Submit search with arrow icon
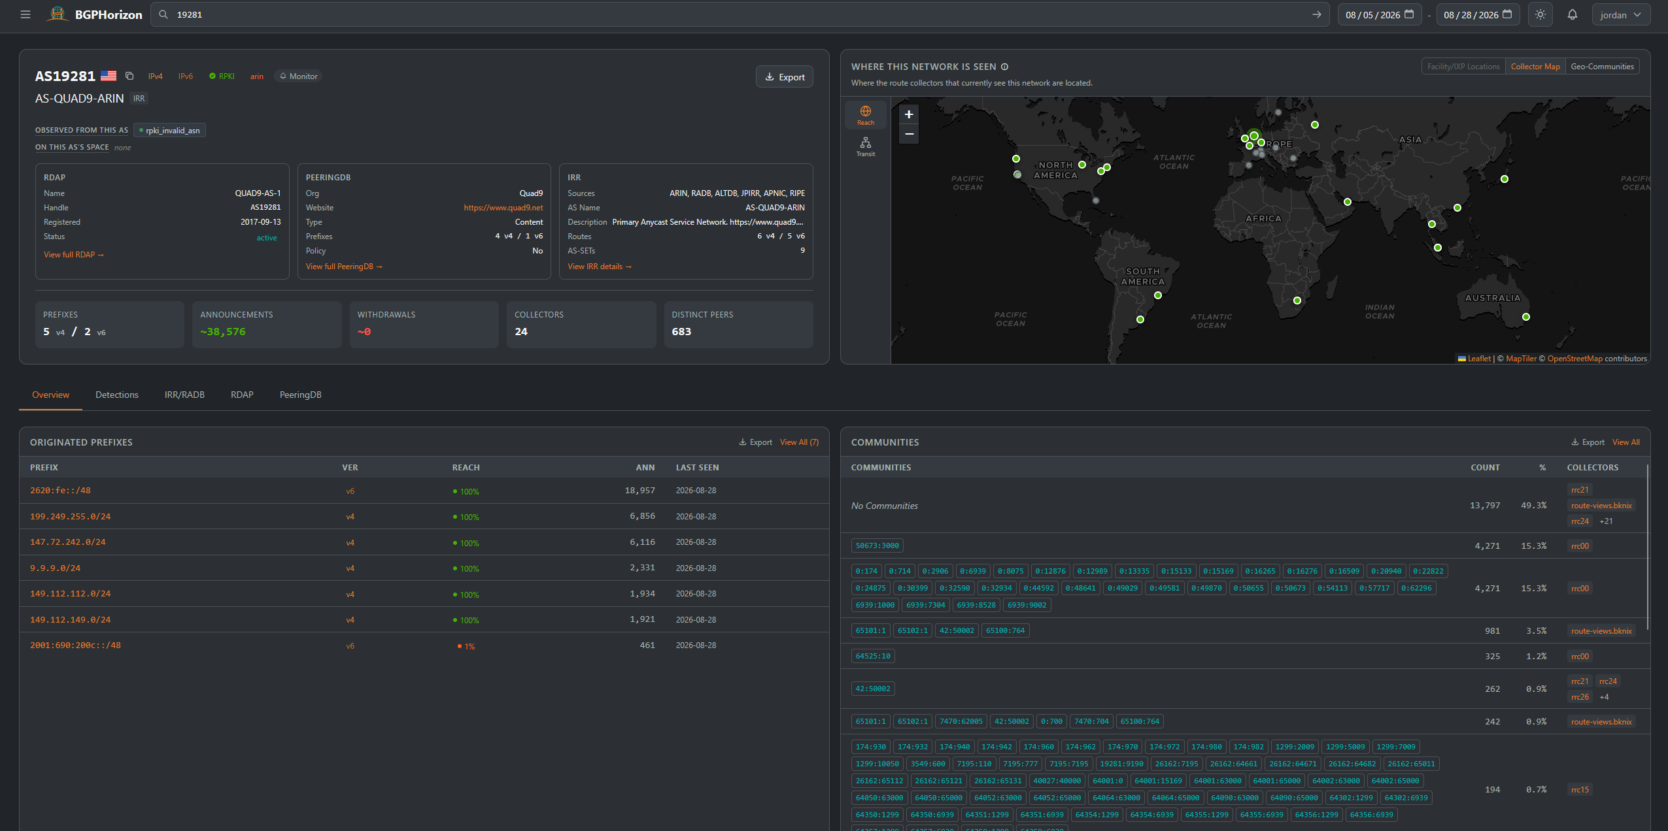The image size is (1668, 831). point(1316,14)
